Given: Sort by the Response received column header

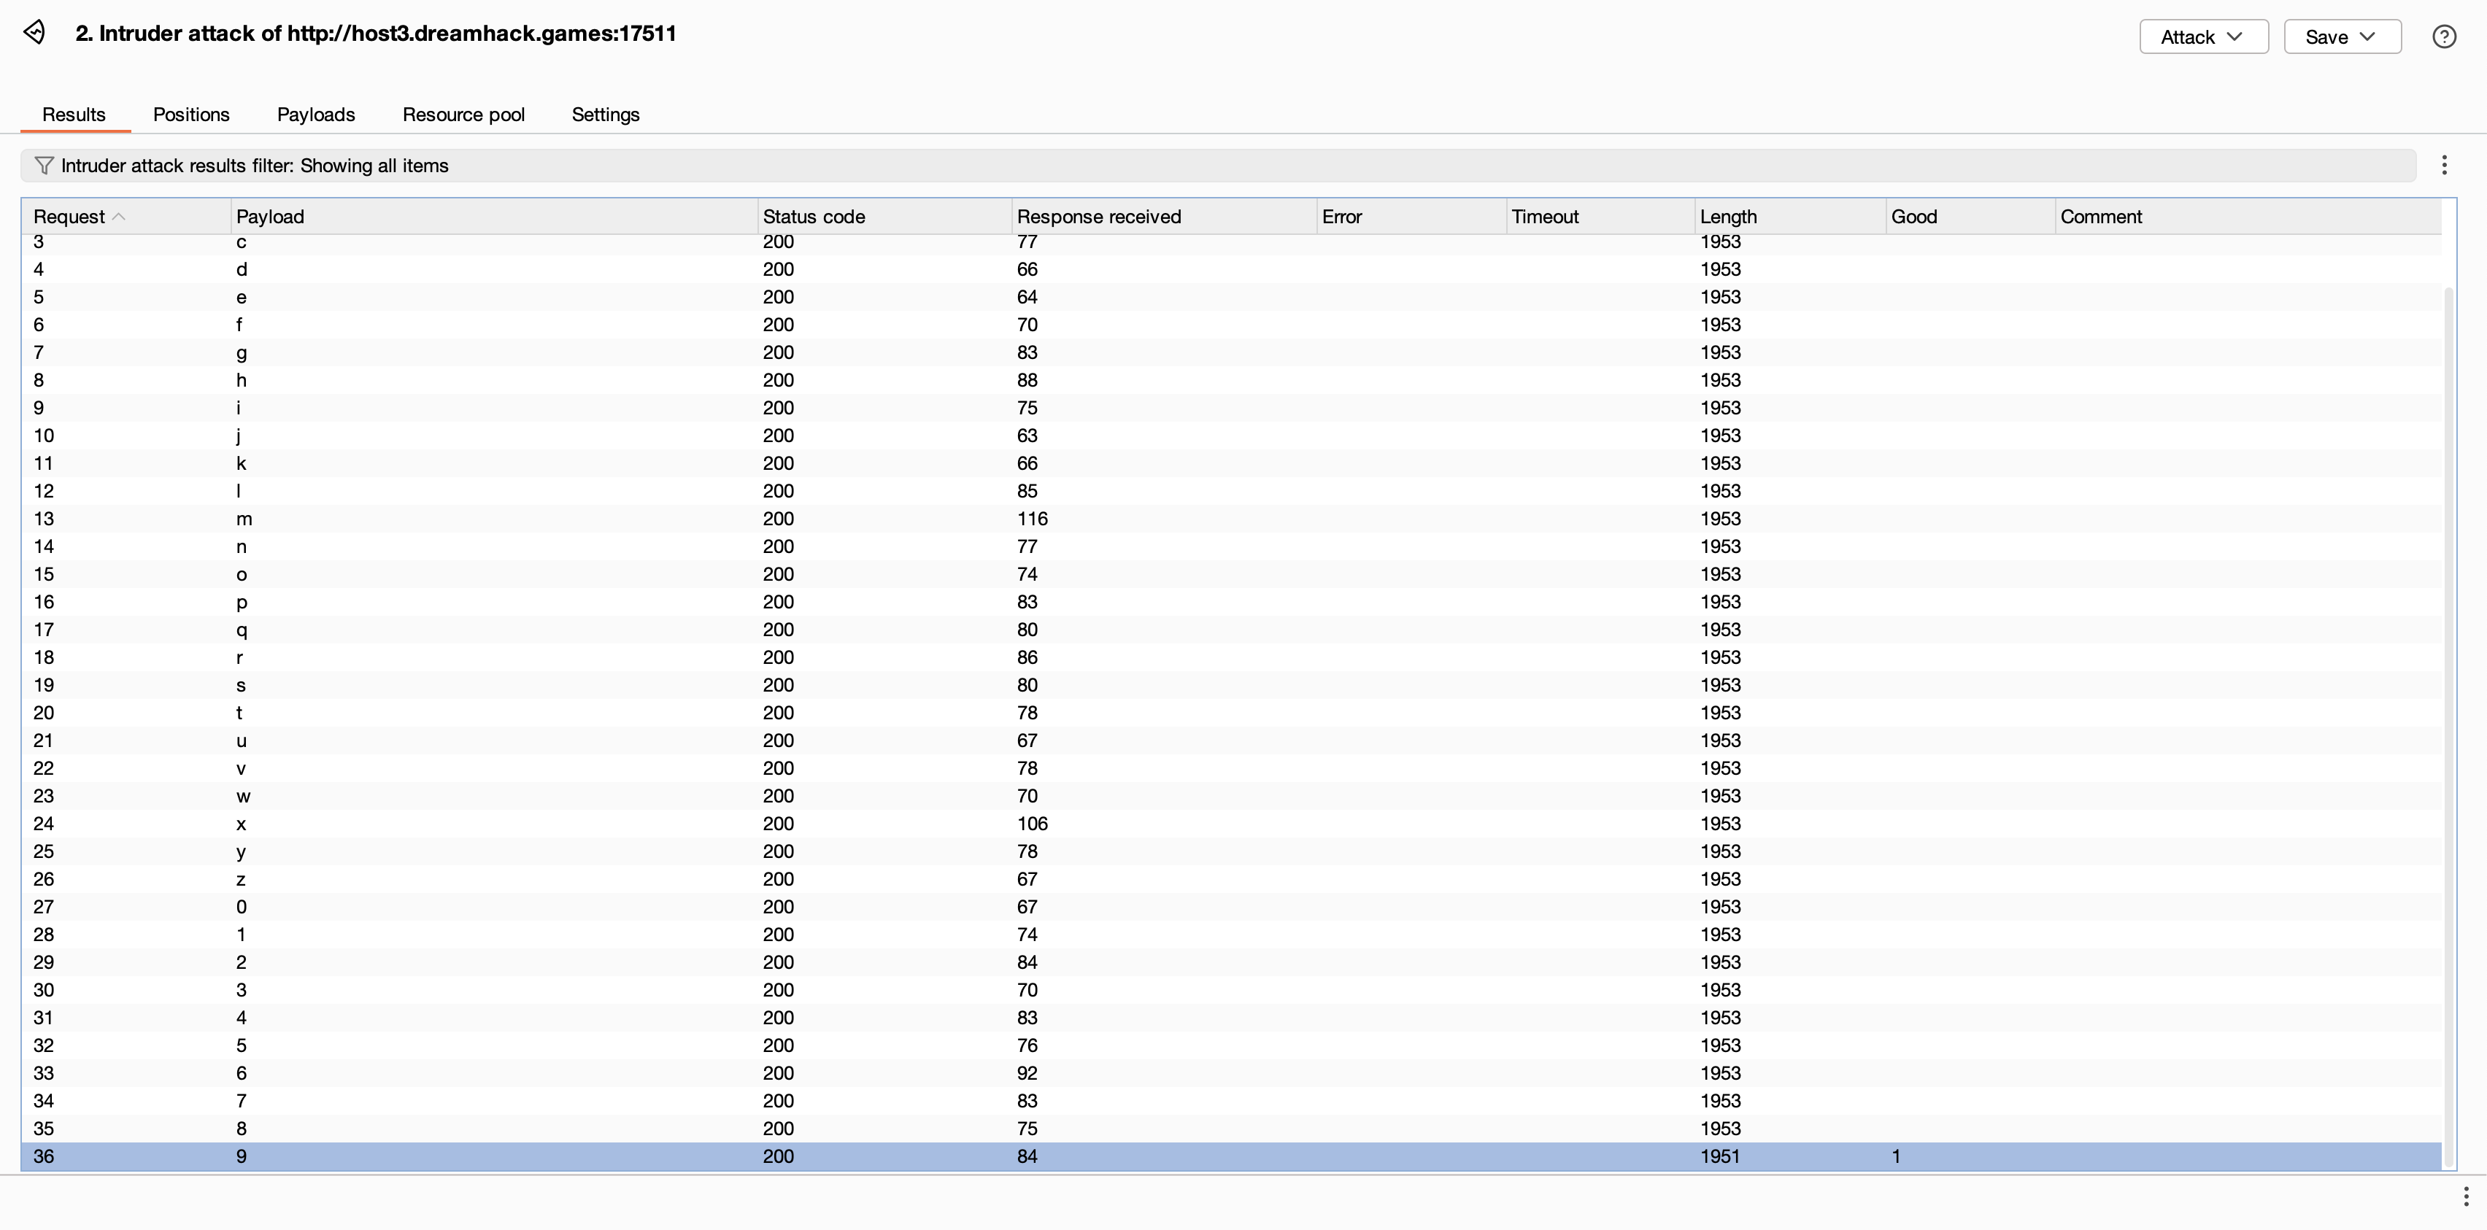Looking at the screenshot, I should (1163, 216).
